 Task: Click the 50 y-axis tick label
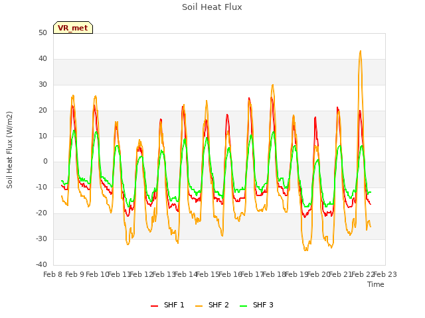tap(42, 32)
